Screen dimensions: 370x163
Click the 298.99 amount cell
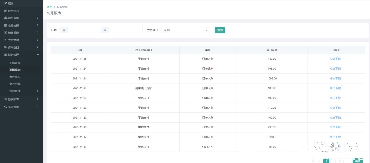[272, 127]
